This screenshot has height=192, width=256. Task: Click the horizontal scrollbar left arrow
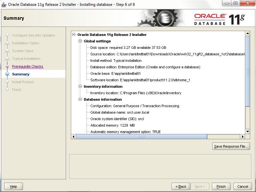[73, 137]
